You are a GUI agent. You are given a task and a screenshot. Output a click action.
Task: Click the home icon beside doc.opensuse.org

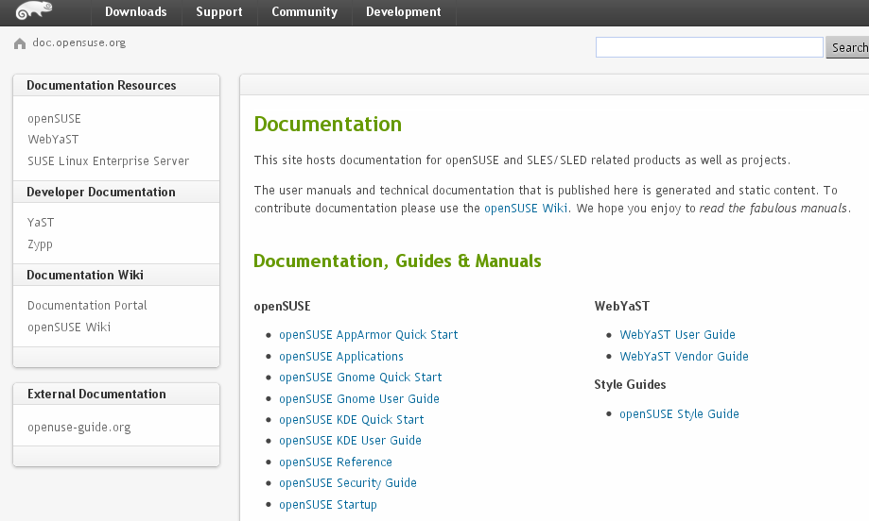pos(20,43)
